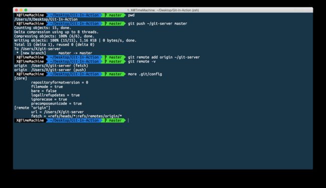Click the 'bare = false' line
The height and width of the screenshot is (188, 326).
tap(44, 91)
